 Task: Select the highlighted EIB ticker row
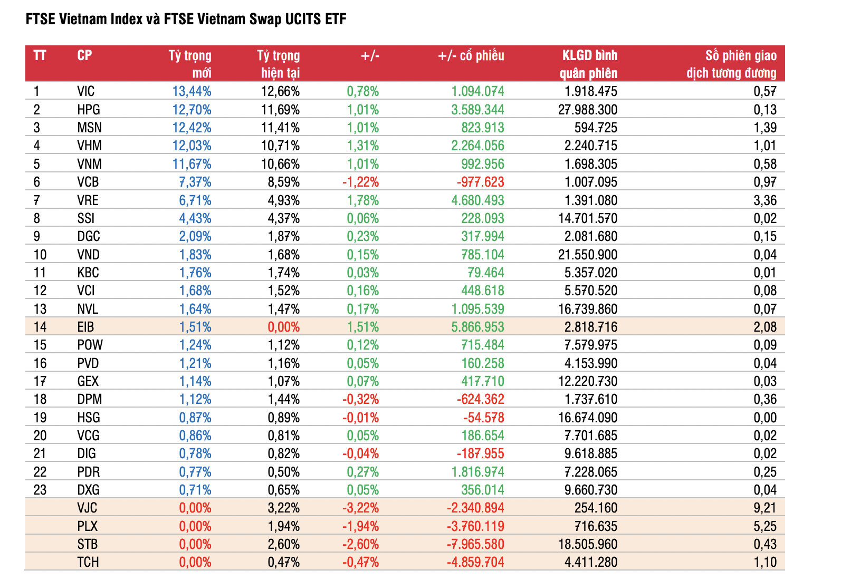[x=85, y=327]
